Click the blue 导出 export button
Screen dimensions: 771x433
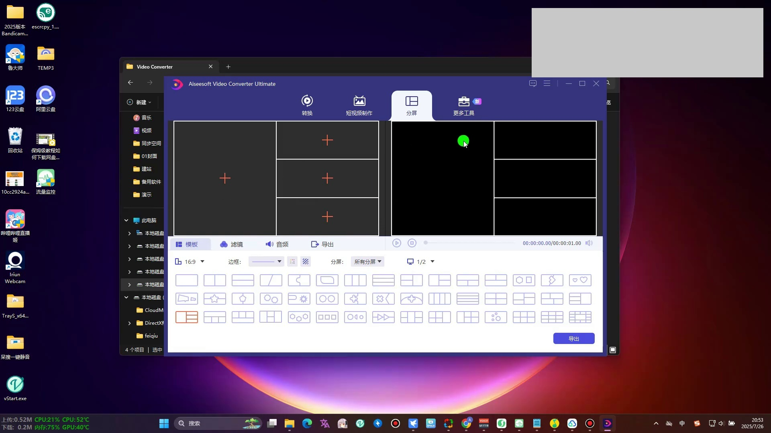click(573, 338)
